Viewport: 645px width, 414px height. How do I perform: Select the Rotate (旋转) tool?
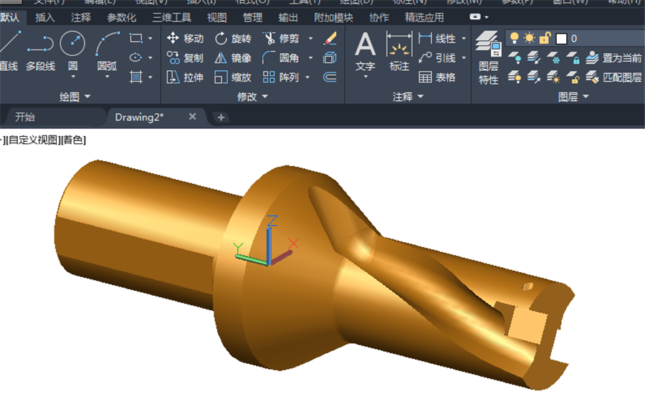232,38
